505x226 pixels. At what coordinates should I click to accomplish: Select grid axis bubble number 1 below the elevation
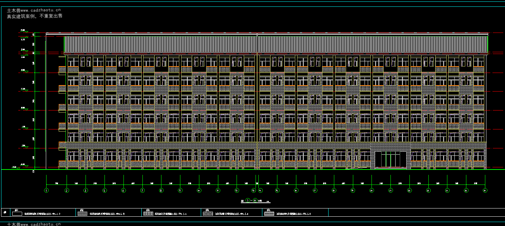(x=47, y=191)
